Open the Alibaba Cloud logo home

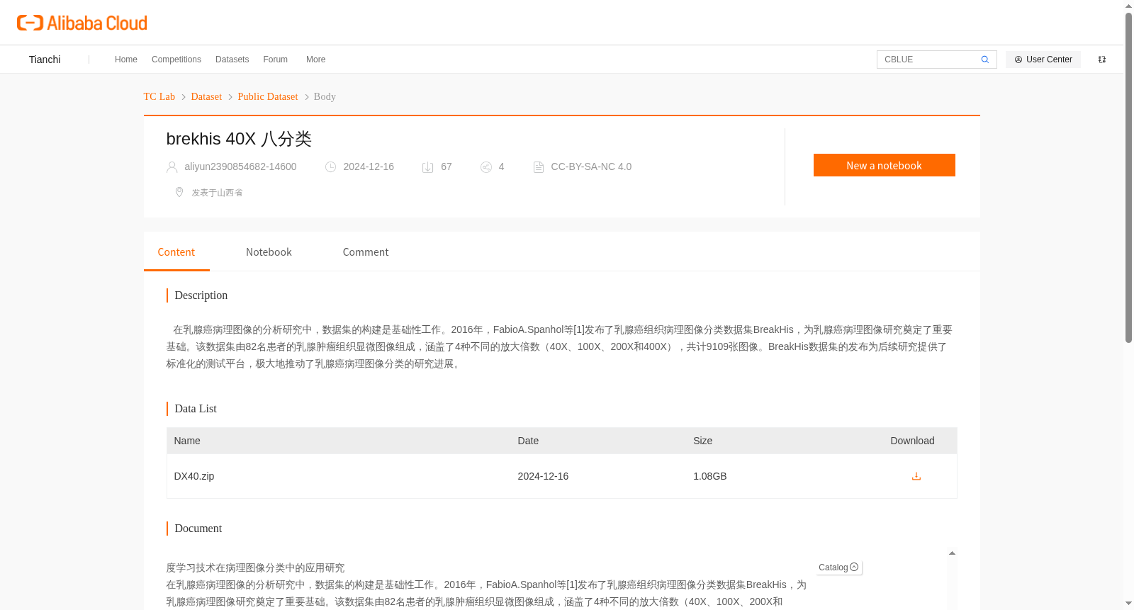82,23
